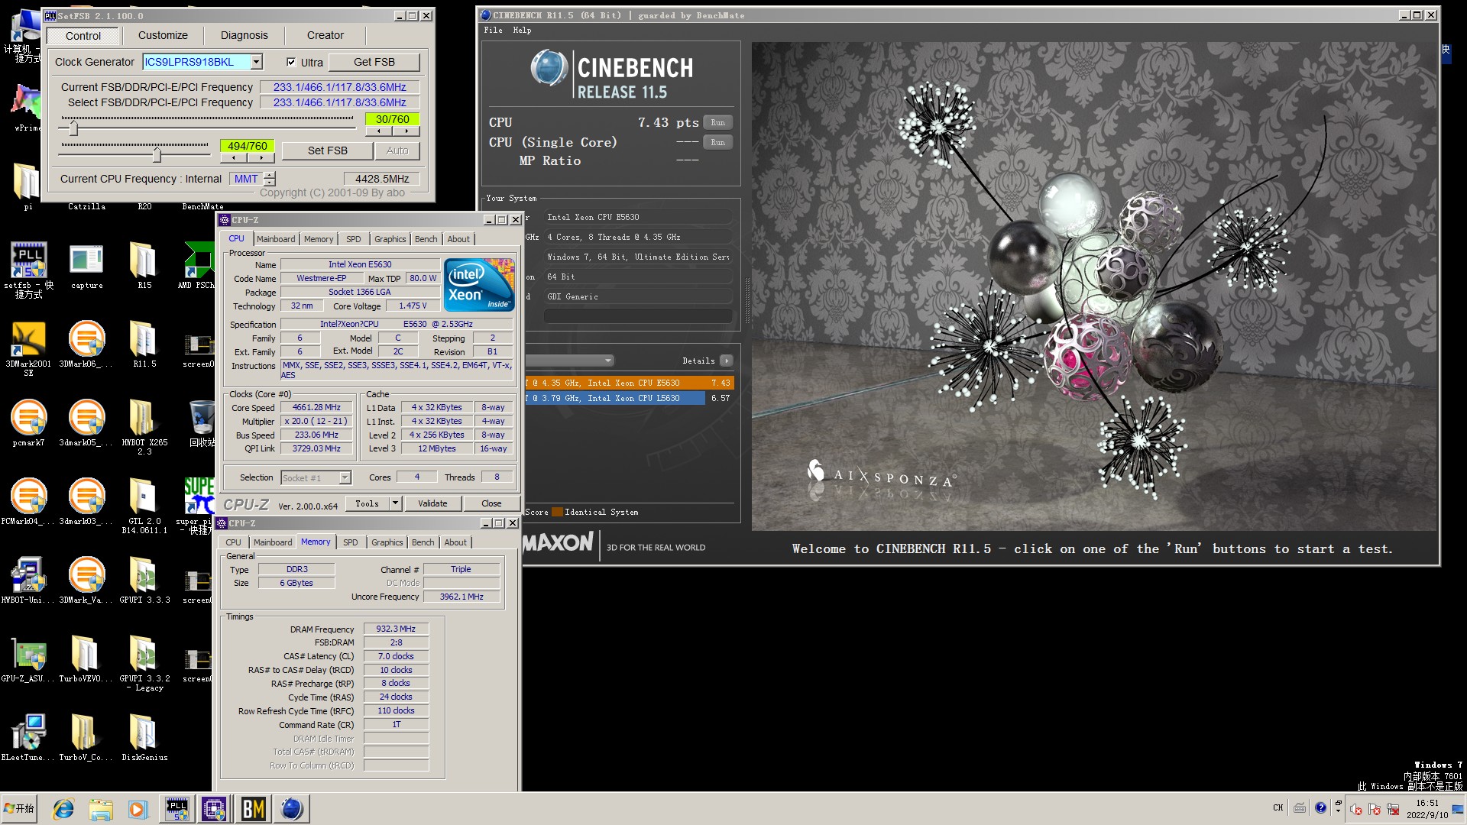Open the Recycle Bin desktop icon
This screenshot has height=825, width=1467.
point(202,423)
